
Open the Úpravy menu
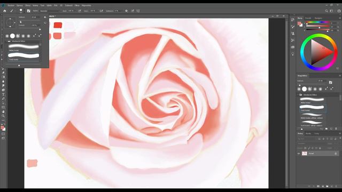[x=19, y=5]
